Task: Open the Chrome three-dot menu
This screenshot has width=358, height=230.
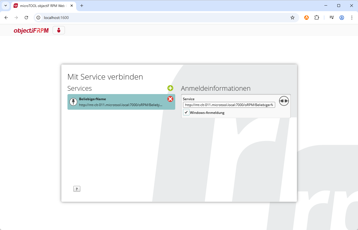Action: click(352, 18)
